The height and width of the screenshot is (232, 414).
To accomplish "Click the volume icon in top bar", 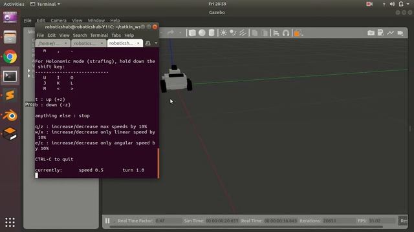I will (x=393, y=4).
